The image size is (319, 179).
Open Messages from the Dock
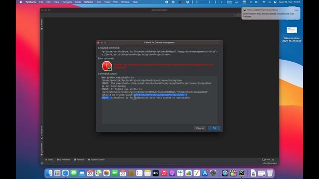point(74,173)
